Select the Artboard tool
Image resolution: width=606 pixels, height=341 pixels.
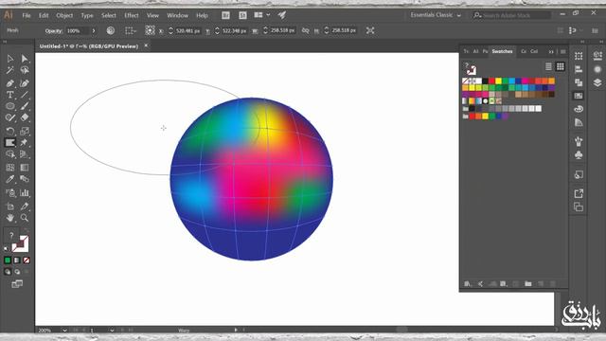(10, 206)
